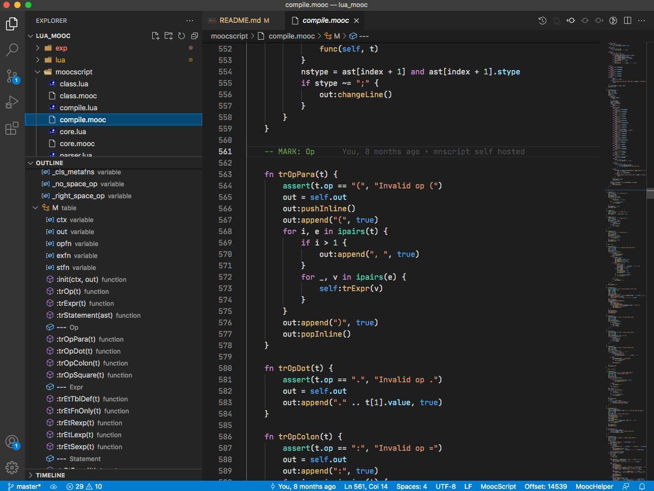The width and height of the screenshot is (654, 491).
Task: Click 'You, 8 months ago' blame in status bar
Action: click(303, 486)
